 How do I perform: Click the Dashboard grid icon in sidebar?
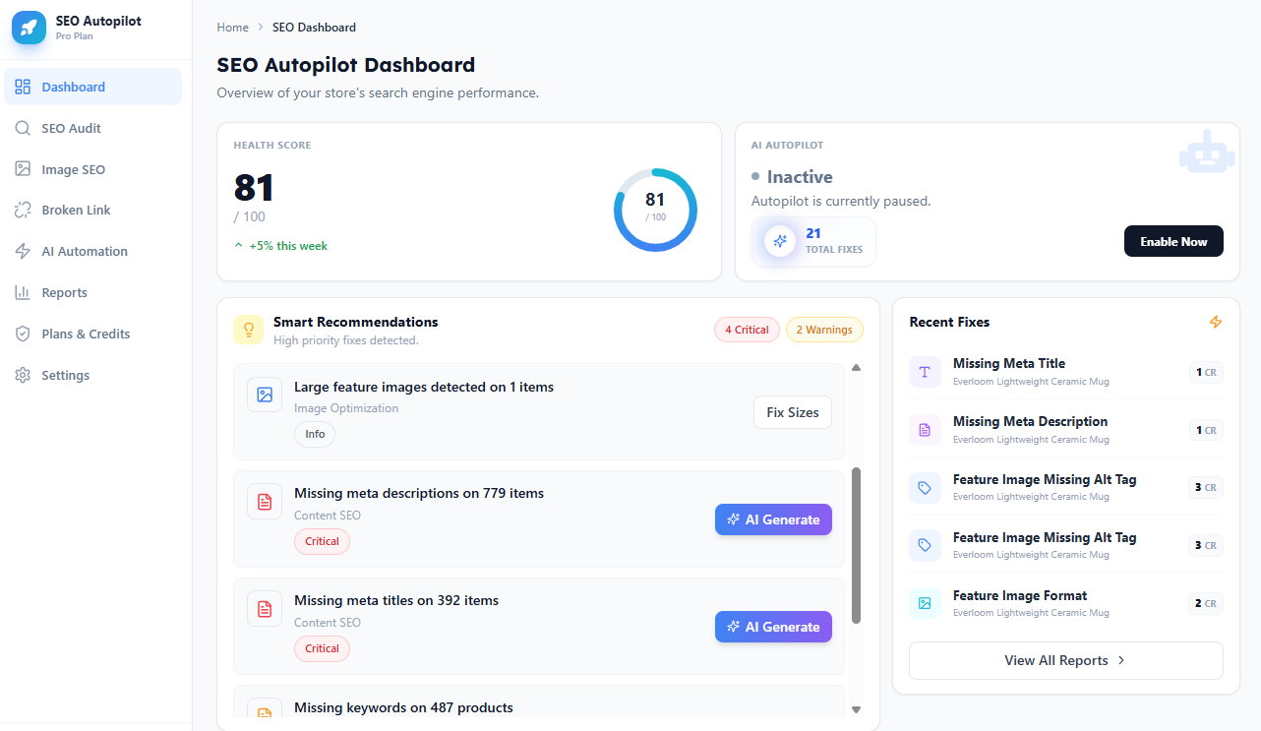23,87
